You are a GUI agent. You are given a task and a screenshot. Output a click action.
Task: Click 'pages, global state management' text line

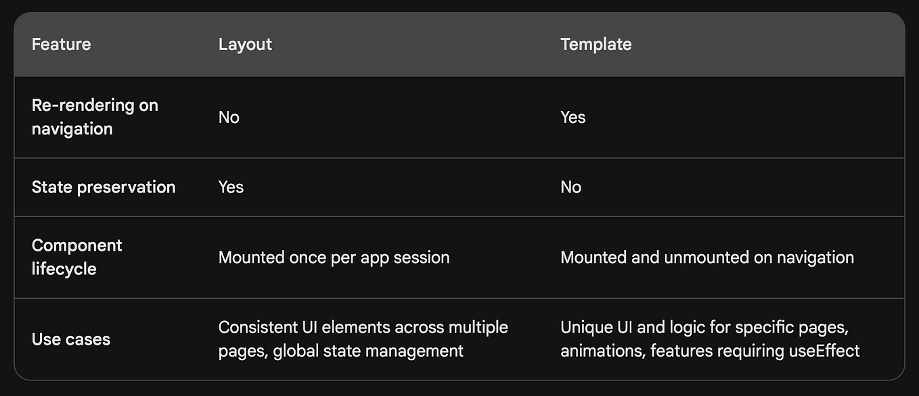pos(340,351)
